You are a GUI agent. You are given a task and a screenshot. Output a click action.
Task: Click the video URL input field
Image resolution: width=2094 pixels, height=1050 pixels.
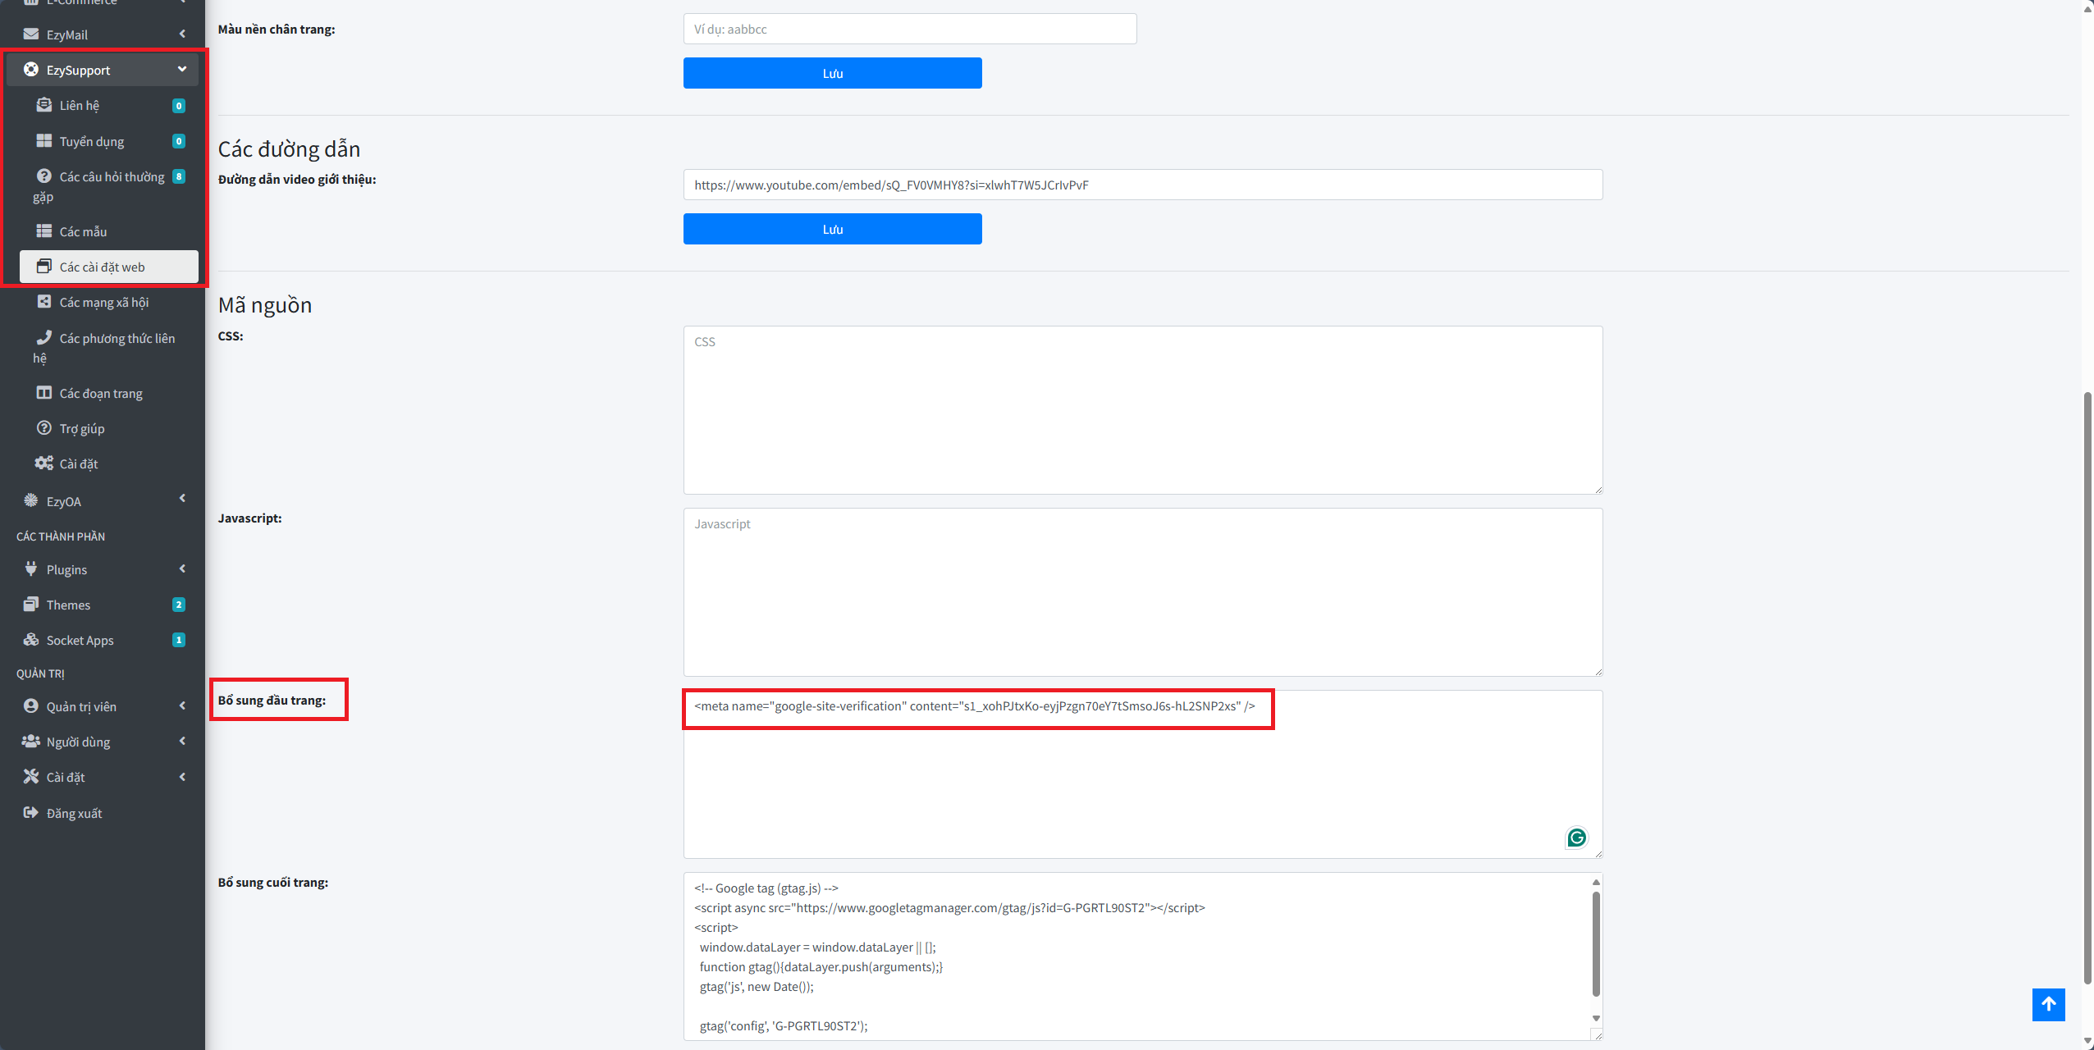(x=1143, y=185)
